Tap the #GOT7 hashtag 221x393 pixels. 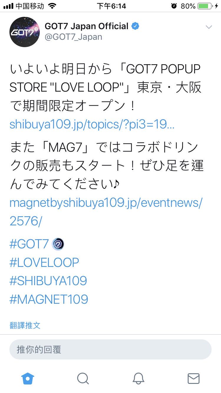(x=29, y=244)
